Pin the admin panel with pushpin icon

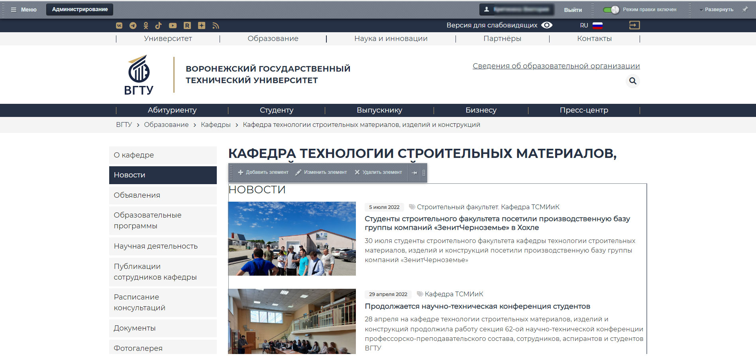[745, 9]
